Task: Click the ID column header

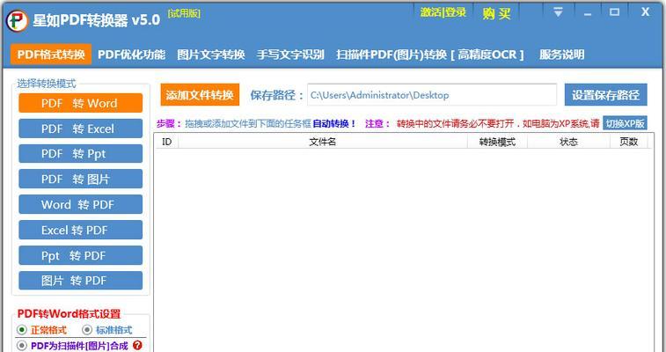Action: pyautogui.click(x=167, y=142)
